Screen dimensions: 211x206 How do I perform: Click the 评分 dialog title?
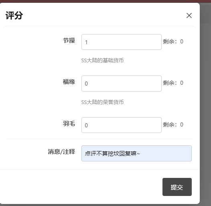(14, 16)
